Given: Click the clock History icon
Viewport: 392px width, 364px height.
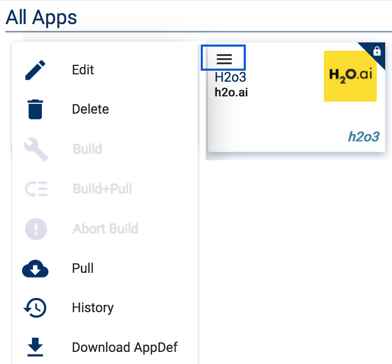Looking at the screenshot, I should [35, 308].
